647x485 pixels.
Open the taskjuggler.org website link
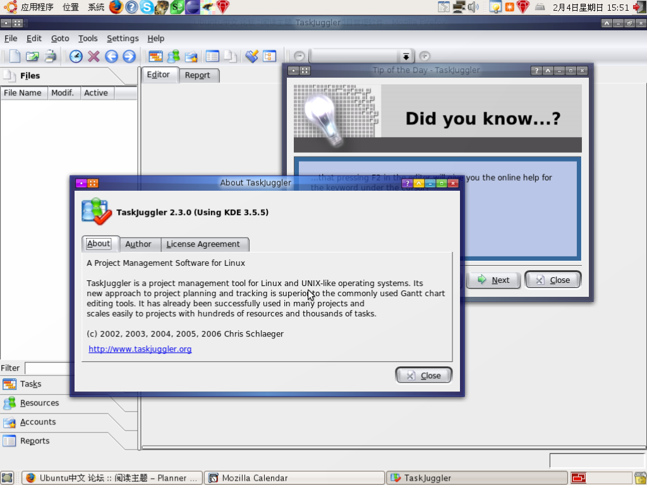[x=140, y=349]
